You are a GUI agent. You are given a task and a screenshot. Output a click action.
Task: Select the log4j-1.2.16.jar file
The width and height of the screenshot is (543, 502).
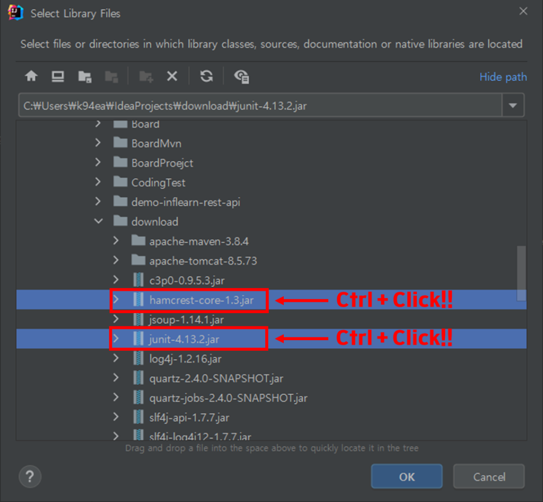coord(185,359)
